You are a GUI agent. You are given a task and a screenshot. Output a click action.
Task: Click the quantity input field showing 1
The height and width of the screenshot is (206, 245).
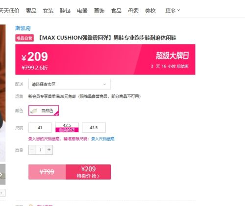(x=41, y=150)
